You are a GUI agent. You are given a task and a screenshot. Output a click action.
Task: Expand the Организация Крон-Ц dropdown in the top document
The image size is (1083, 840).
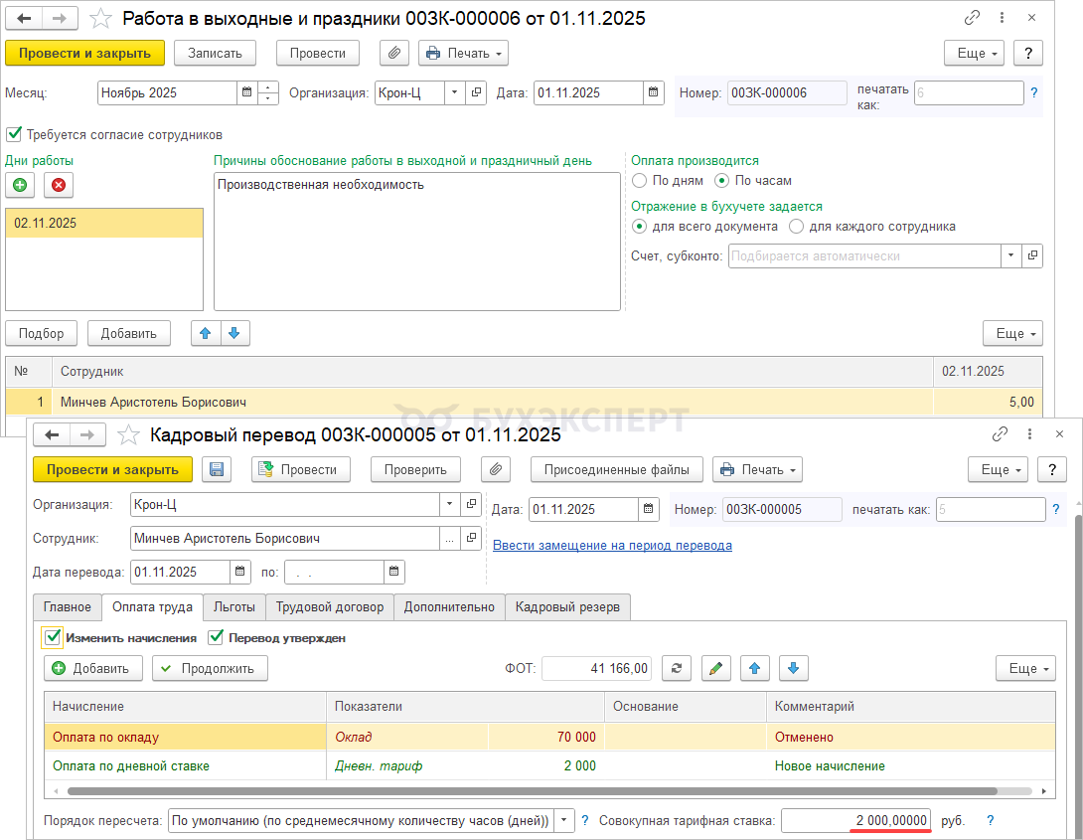(454, 92)
